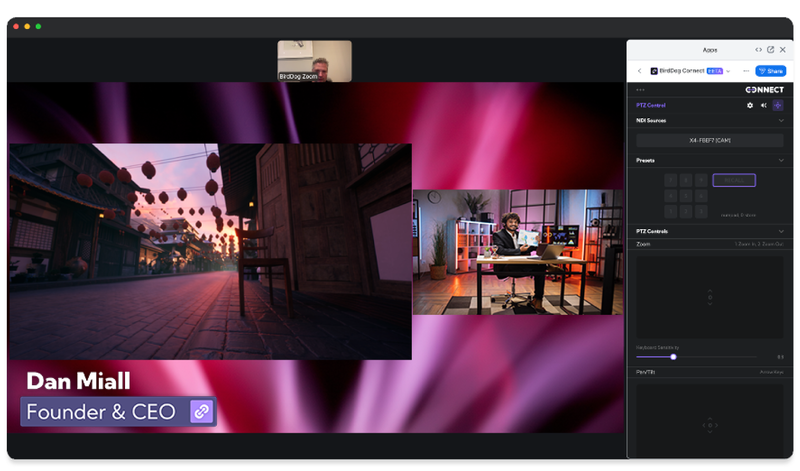This screenshot has width=800, height=471.
Task: Click the BirdDog Zoom participant thumbnail
Action: [314, 61]
